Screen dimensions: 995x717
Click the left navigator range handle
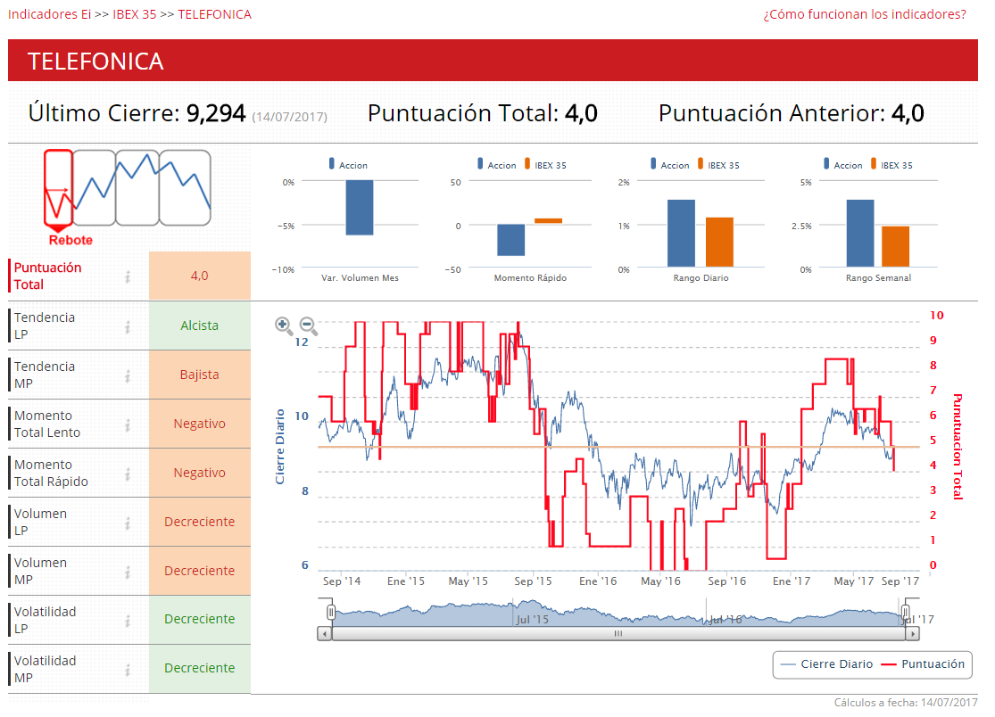[x=330, y=613]
